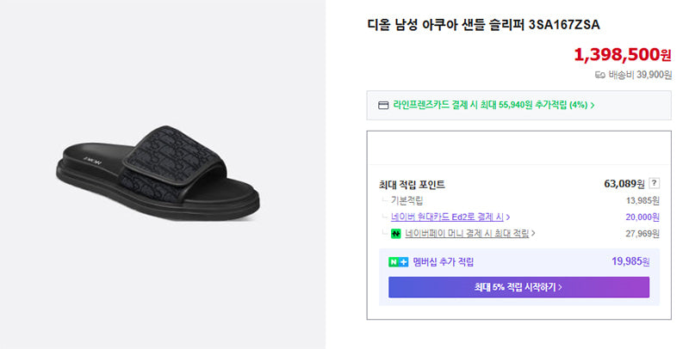
Task: Click the 멤버십 추가 적립 label
Action: (443, 262)
